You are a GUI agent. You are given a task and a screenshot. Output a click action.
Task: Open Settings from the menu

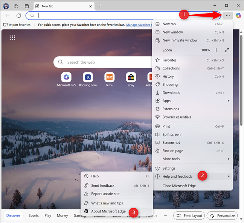coord(192,168)
